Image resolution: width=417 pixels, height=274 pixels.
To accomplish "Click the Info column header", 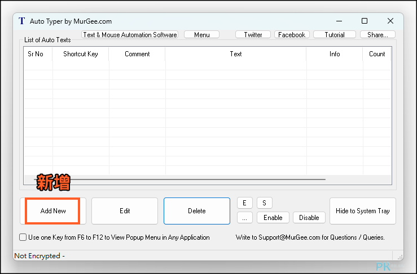I will click(x=335, y=54).
